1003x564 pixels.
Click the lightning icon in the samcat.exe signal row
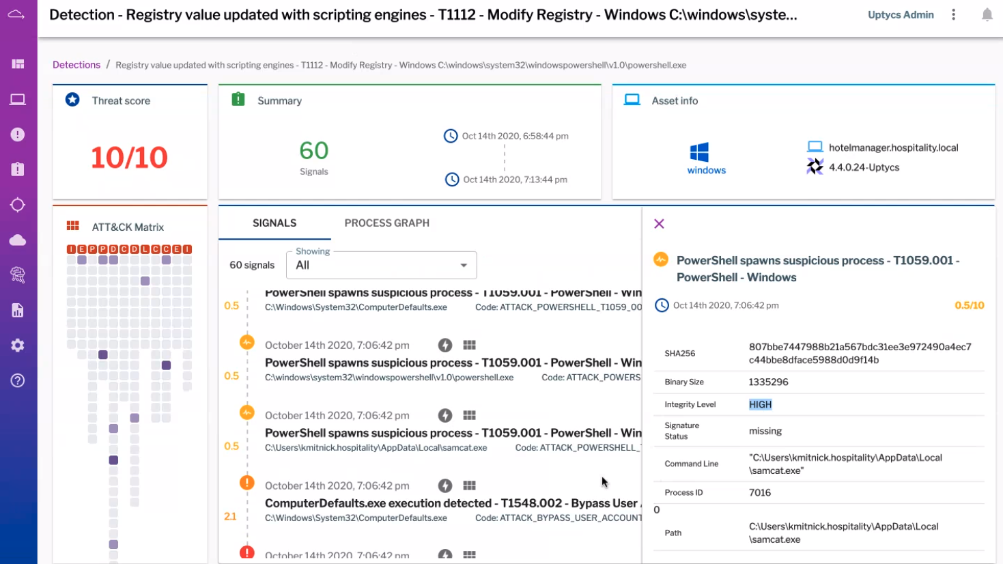[445, 416]
